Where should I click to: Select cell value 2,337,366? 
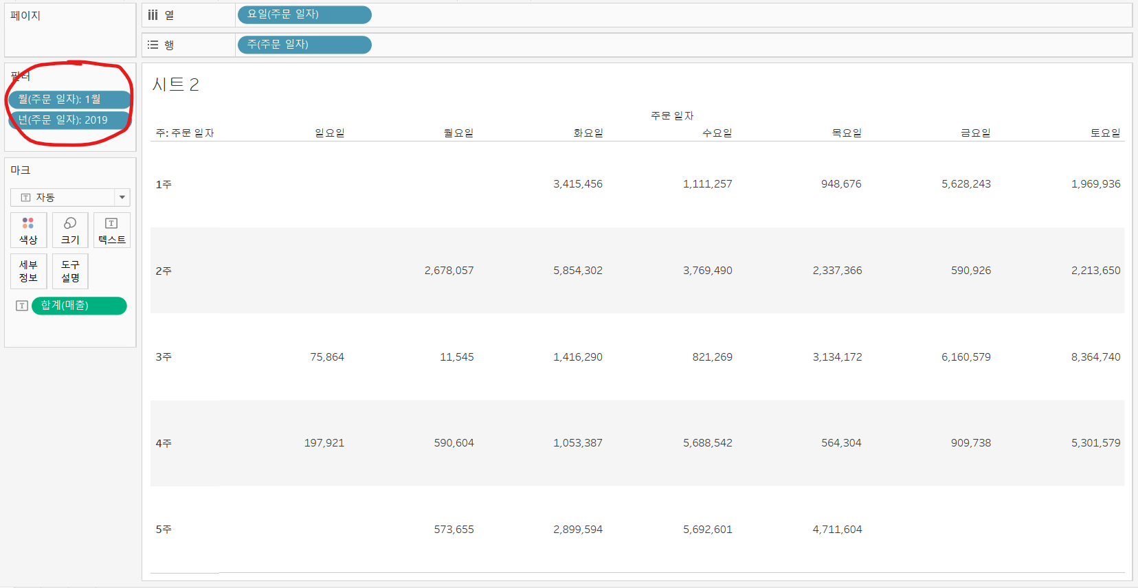click(x=837, y=271)
